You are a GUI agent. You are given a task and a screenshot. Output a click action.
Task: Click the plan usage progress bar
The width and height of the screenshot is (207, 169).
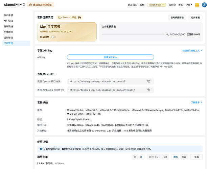click(x=133, y=34)
